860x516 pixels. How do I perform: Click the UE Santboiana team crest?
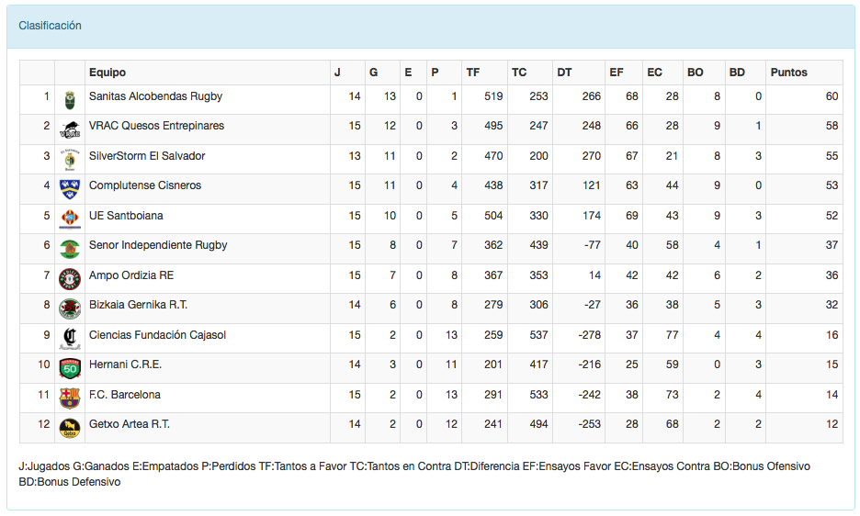(70, 219)
